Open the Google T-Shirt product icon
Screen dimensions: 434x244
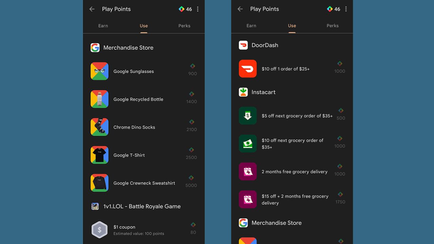click(x=99, y=155)
